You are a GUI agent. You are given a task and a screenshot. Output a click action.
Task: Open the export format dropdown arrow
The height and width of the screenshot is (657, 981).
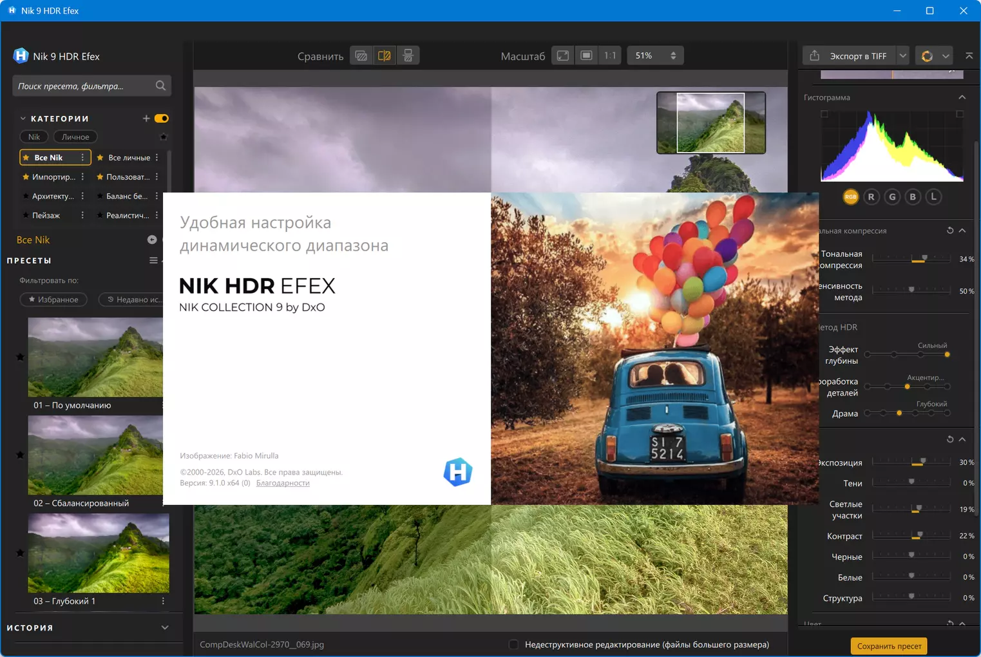(x=903, y=56)
